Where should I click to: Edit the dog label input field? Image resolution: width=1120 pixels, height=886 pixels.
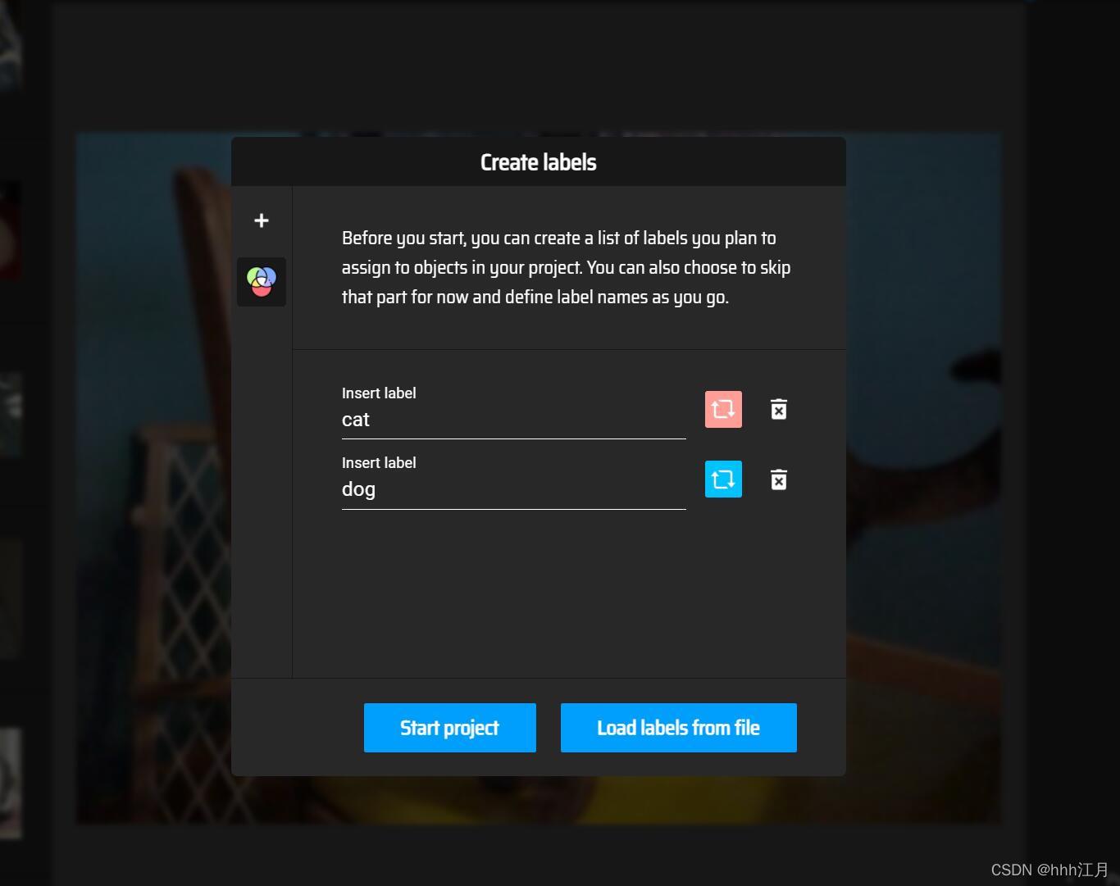tap(513, 489)
